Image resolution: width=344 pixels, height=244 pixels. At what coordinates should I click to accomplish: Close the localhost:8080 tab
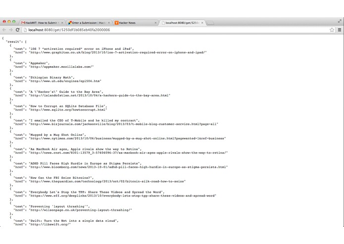[202, 23]
